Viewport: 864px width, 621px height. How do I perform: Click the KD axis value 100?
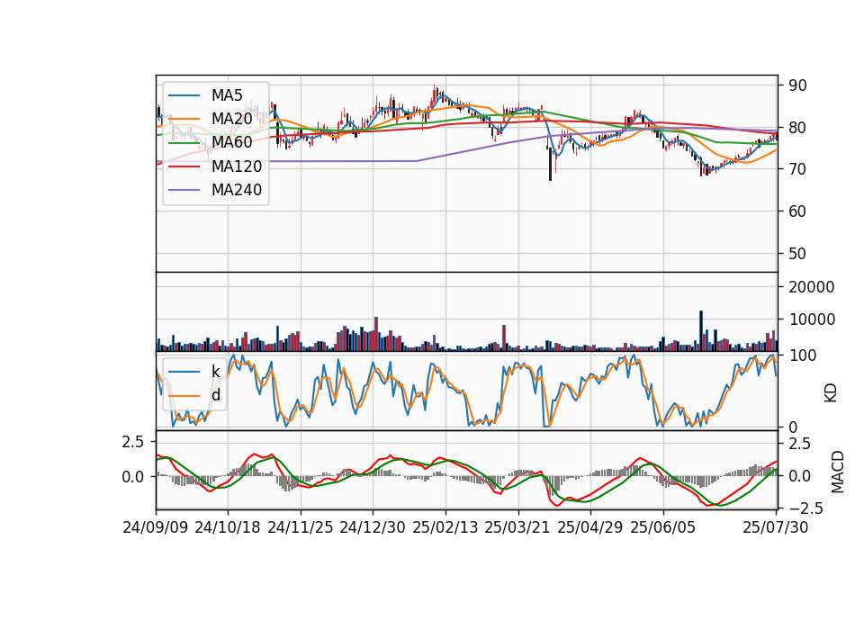803,355
